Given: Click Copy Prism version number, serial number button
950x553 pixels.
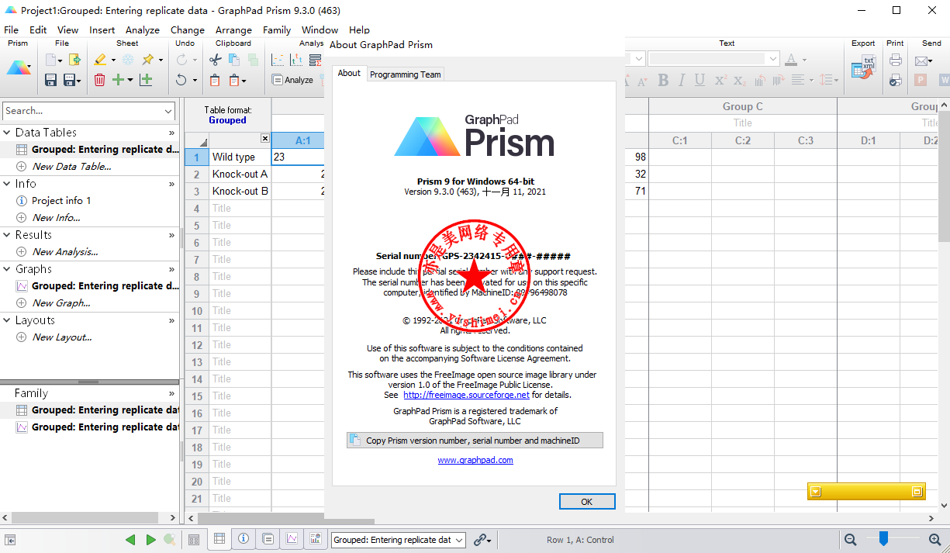Looking at the screenshot, I should (x=475, y=441).
